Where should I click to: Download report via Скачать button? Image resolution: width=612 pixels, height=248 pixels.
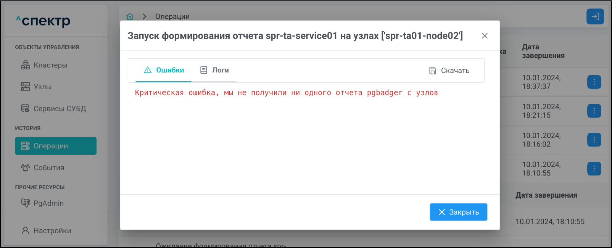[x=449, y=71]
